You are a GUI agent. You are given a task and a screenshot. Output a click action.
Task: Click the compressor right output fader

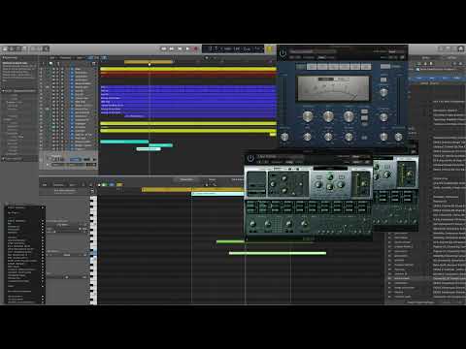coord(400,100)
